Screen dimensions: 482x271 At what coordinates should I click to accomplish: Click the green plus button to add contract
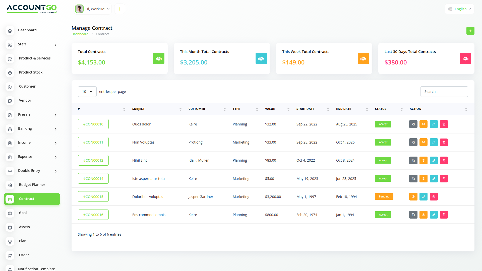470,31
